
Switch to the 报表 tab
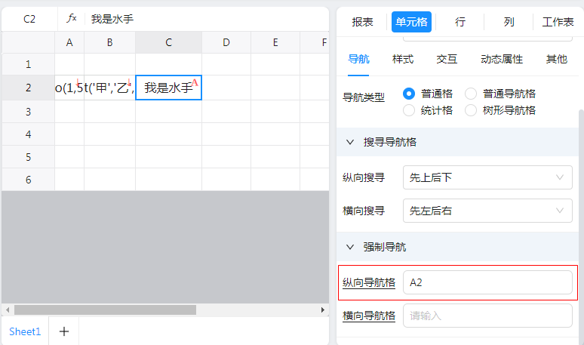point(363,22)
